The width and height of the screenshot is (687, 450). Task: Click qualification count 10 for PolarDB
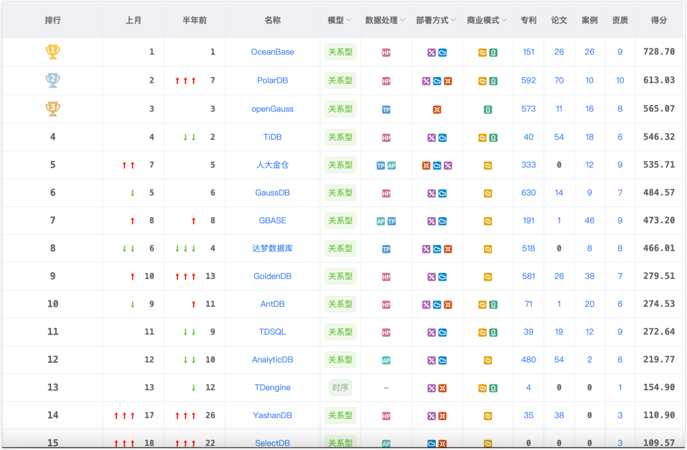(620, 80)
